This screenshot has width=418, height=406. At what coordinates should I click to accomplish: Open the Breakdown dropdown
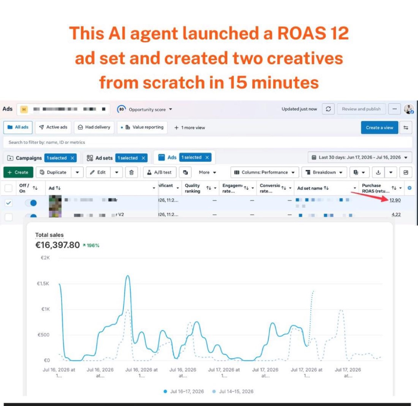[x=324, y=172]
